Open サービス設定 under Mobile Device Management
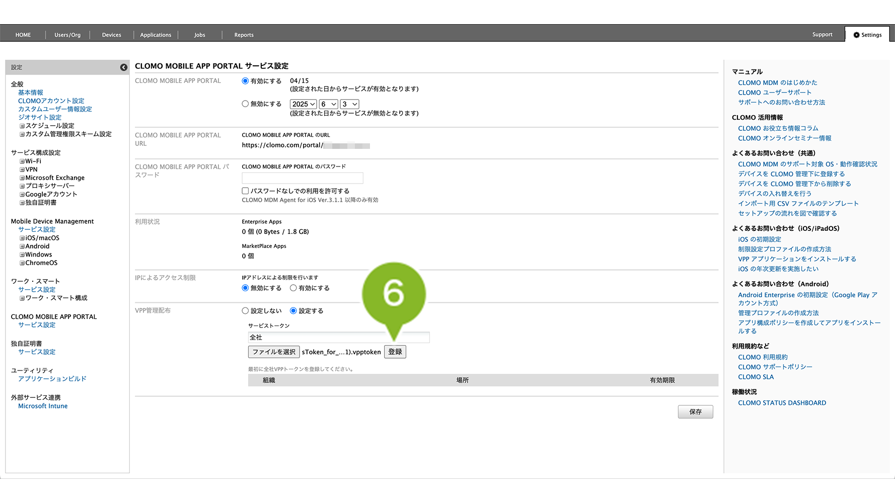The width and height of the screenshot is (895, 503). point(37,229)
